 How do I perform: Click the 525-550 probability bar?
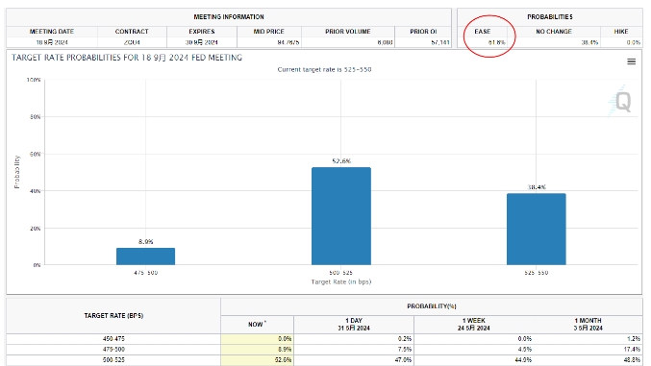pos(536,229)
